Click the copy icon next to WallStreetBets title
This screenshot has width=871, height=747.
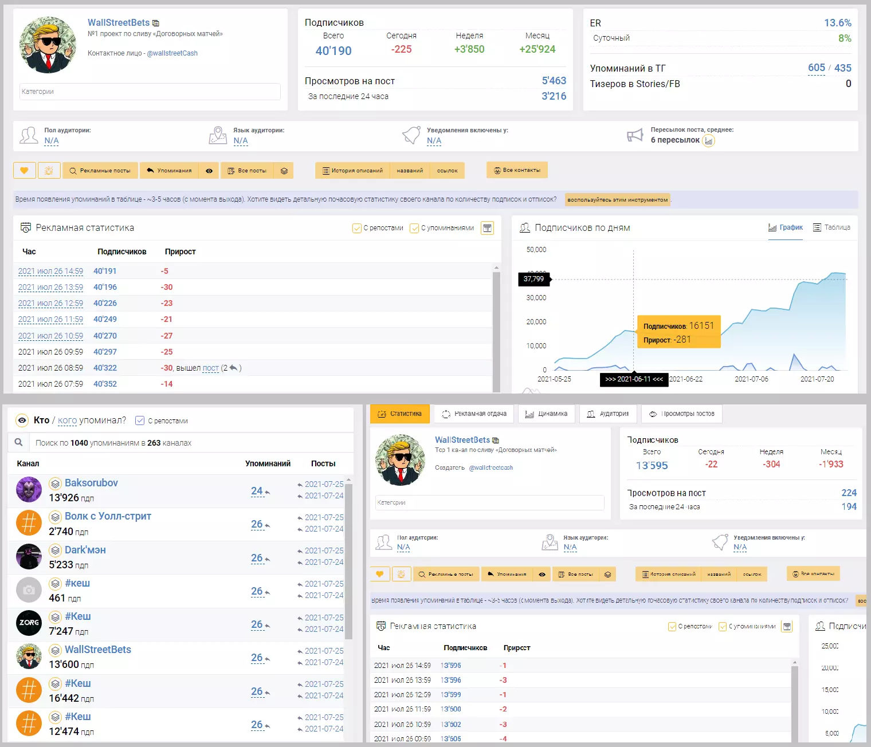pos(156,23)
